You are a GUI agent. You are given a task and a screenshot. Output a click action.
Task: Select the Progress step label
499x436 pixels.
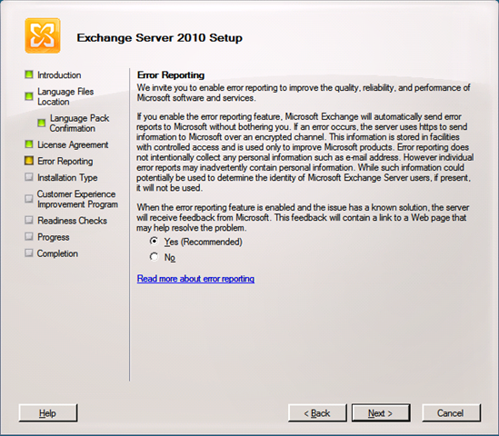coord(53,237)
